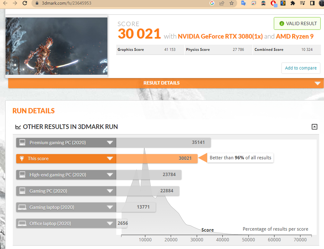The image size is (324, 249).
Task: Open Google icon in address bar
Action: coord(212,3)
